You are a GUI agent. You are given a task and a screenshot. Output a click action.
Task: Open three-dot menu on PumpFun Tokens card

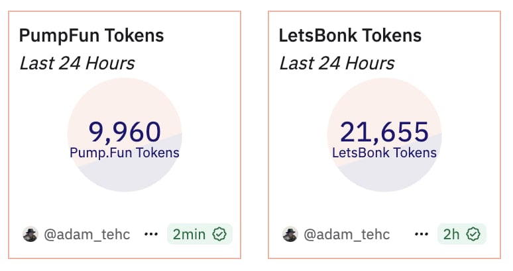[x=151, y=235]
